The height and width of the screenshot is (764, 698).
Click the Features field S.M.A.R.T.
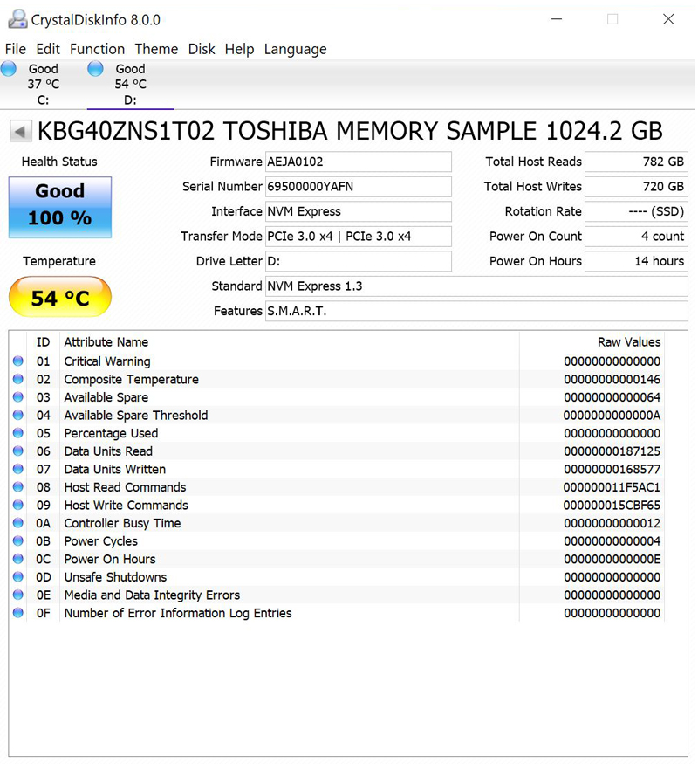click(476, 311)
